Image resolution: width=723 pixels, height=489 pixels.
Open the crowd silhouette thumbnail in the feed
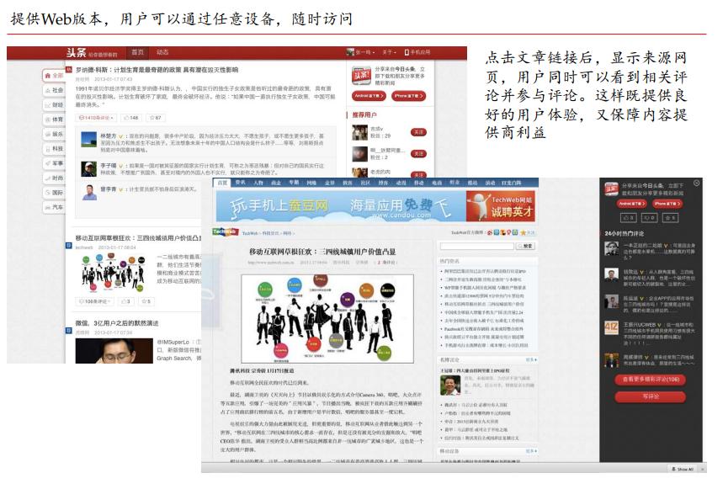click(x=114, y=274)
